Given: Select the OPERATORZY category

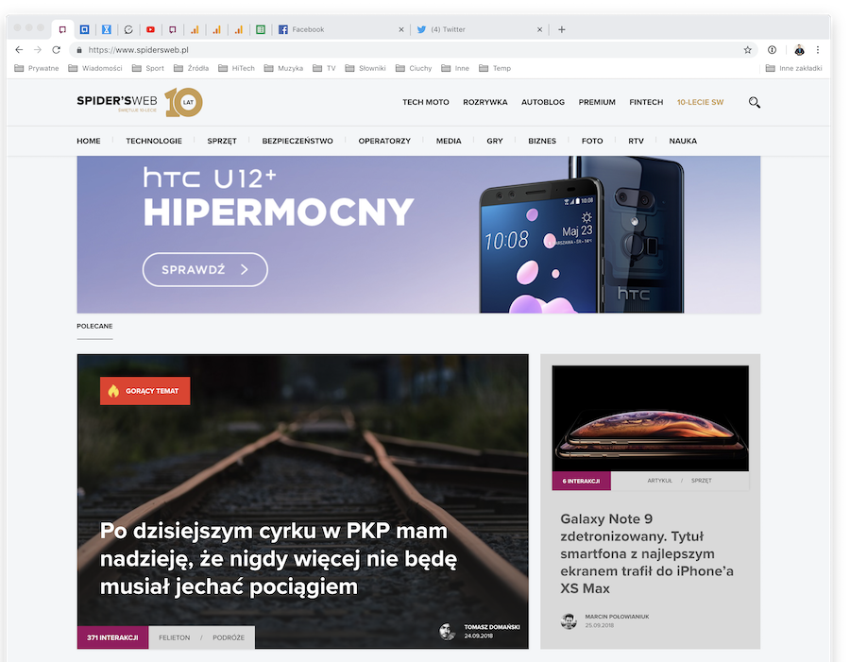Looking at the screenshot, I should (384, 141).
